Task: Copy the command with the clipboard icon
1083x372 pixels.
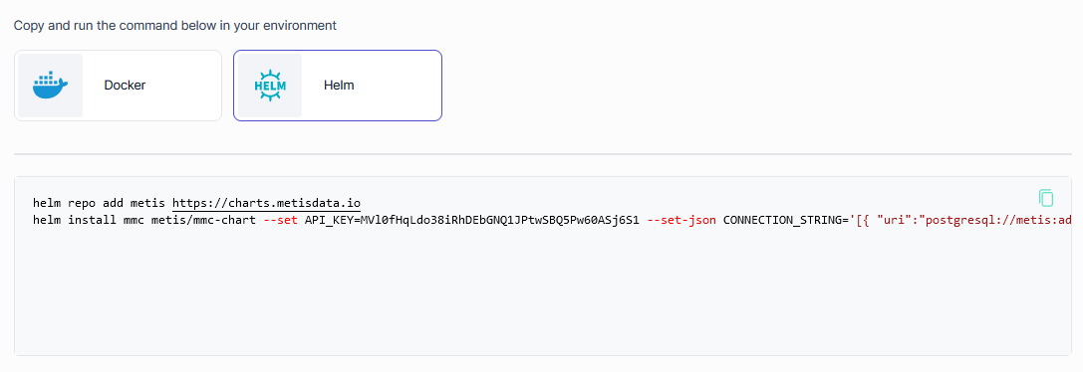Action: point(1046,198)
